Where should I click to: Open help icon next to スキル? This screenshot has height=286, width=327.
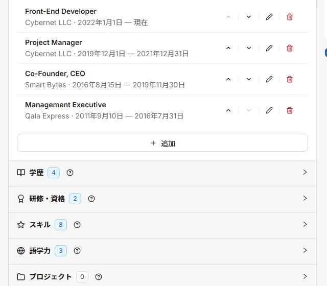pyautogui.click(x=77, y=225)
